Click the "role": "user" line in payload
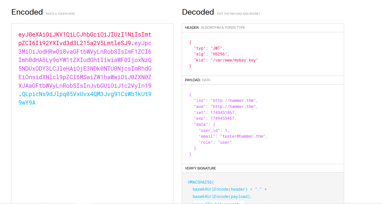 [215, 142]
